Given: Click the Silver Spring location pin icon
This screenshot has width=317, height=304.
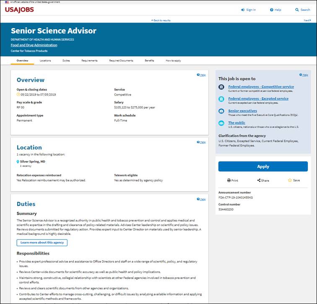Looking at the screenshot, I should [18, 162].
